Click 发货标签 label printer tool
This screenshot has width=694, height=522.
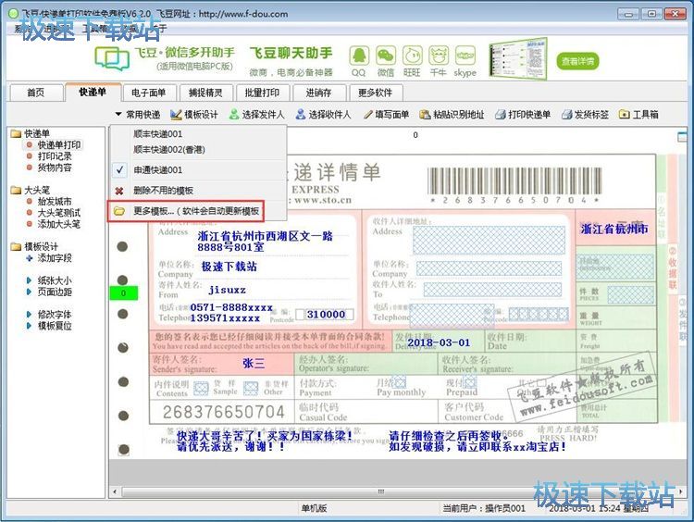click(585, 115)
